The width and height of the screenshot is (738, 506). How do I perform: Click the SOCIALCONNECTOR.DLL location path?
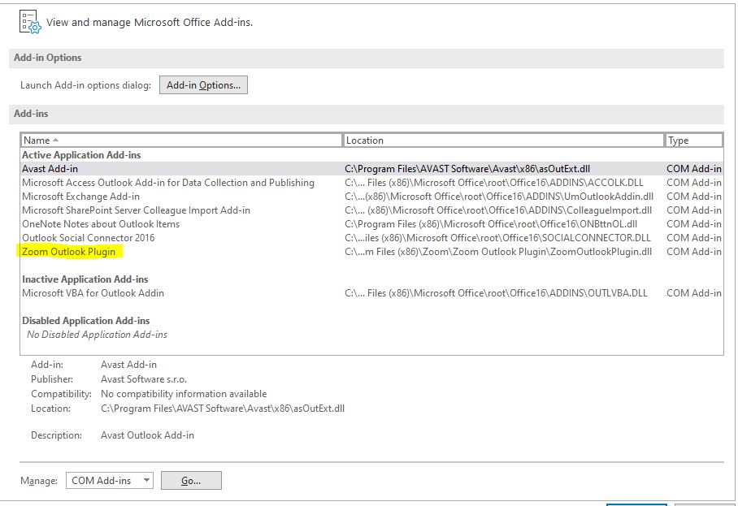497,238
